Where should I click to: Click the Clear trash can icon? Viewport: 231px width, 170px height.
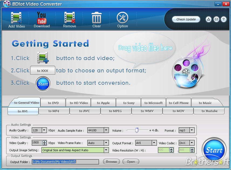point(97,20)
